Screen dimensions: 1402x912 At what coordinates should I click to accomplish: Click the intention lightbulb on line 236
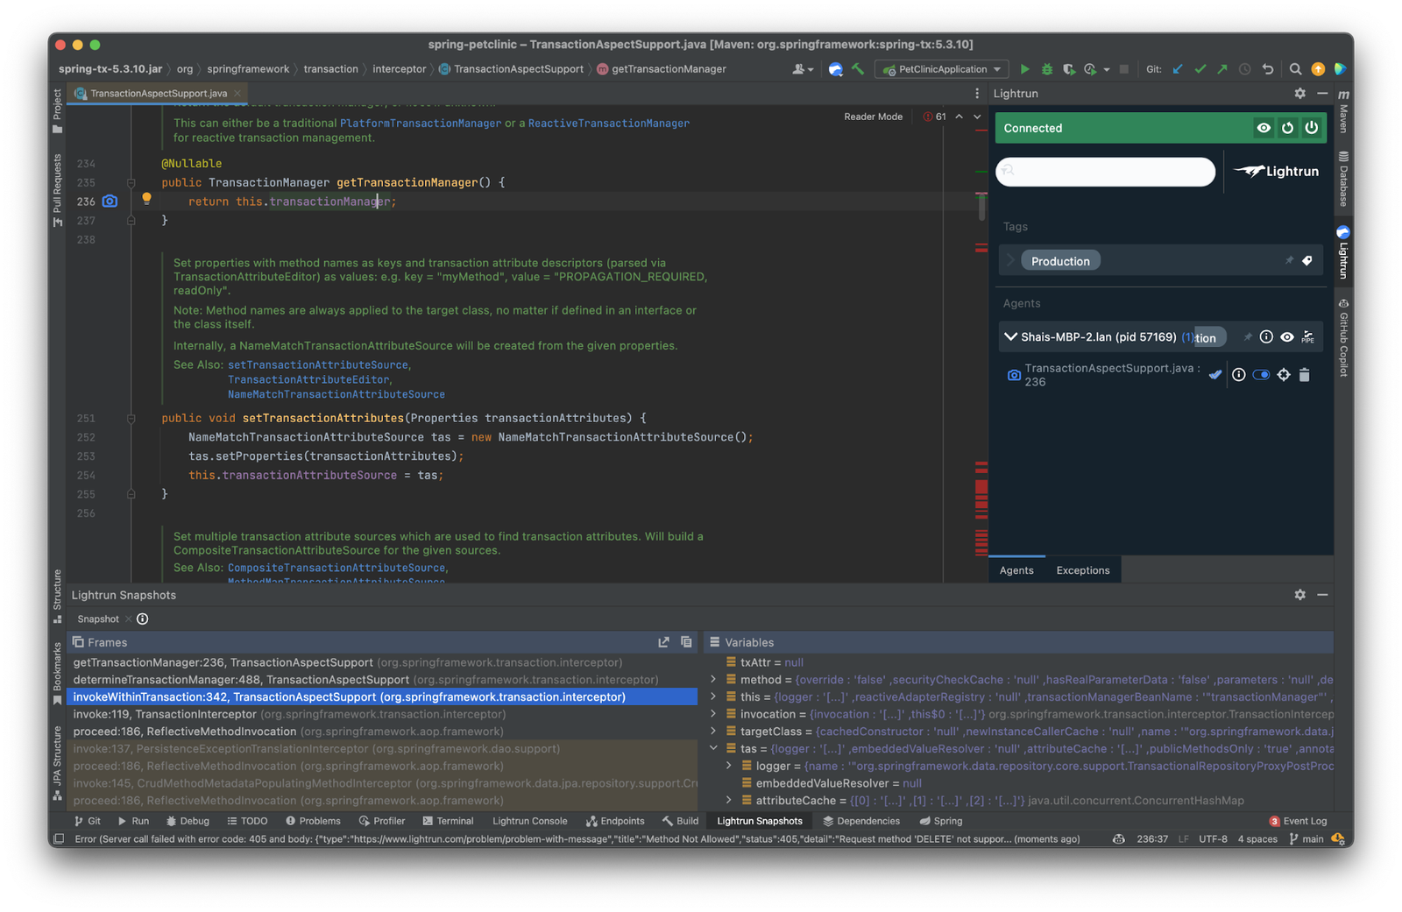146,200
